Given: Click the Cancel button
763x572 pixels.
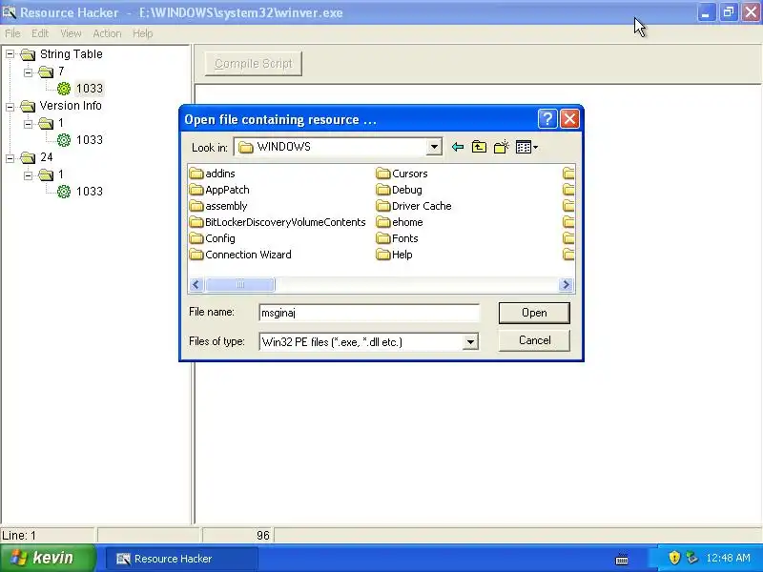Looking at the screenshot, I should [x=534, y=340].
